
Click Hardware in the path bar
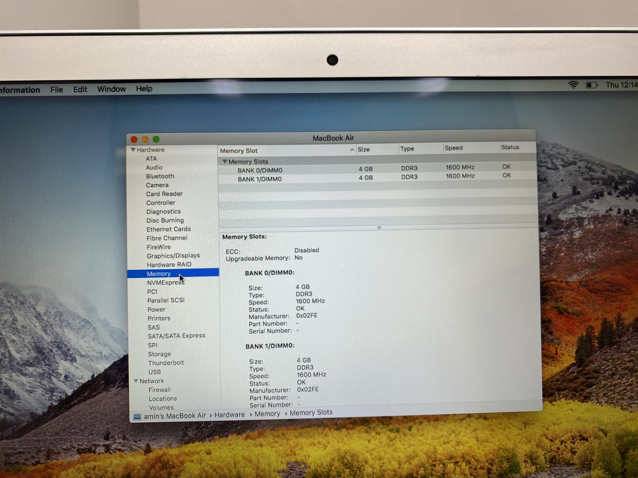pos(230,415)
